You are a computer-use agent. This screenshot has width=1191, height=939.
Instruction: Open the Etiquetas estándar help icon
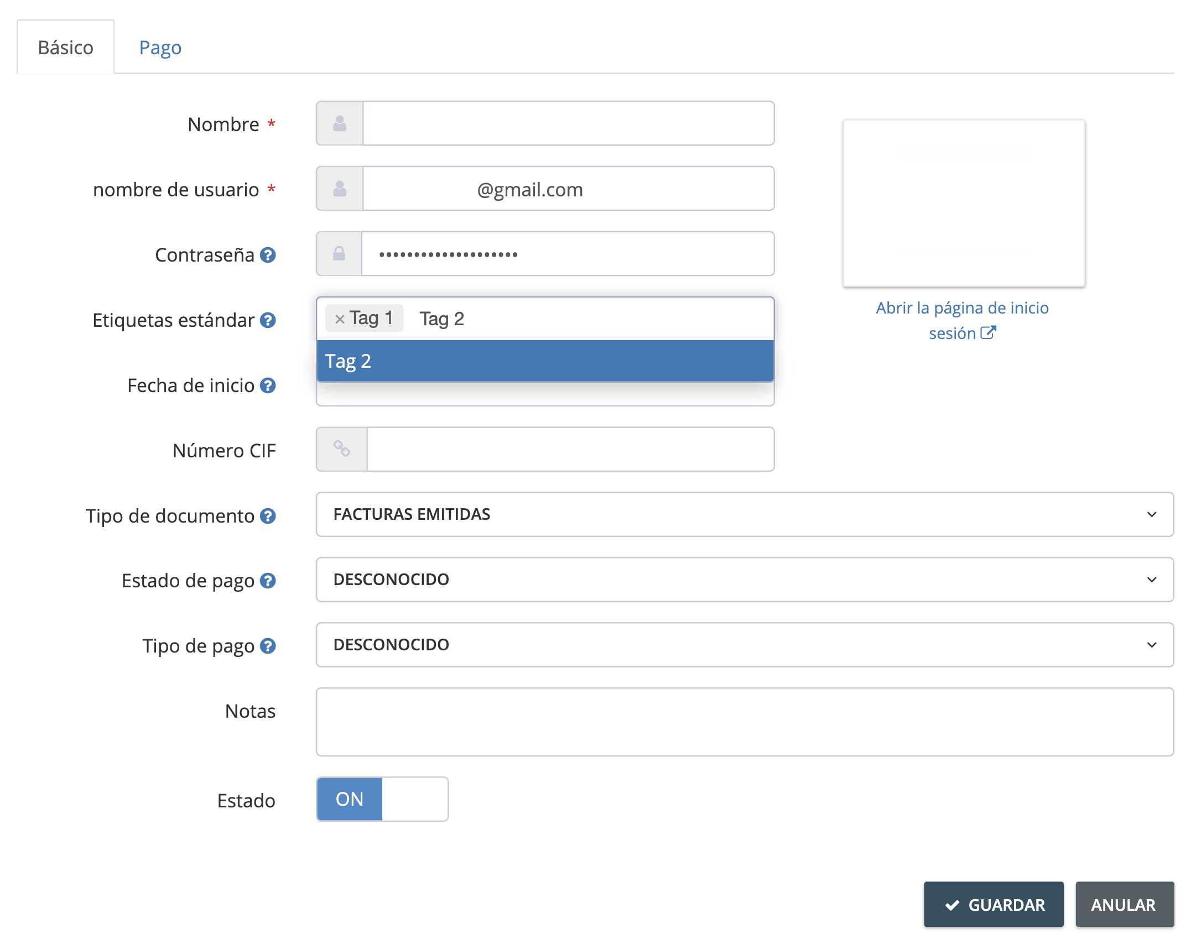(x=268, y=320)
